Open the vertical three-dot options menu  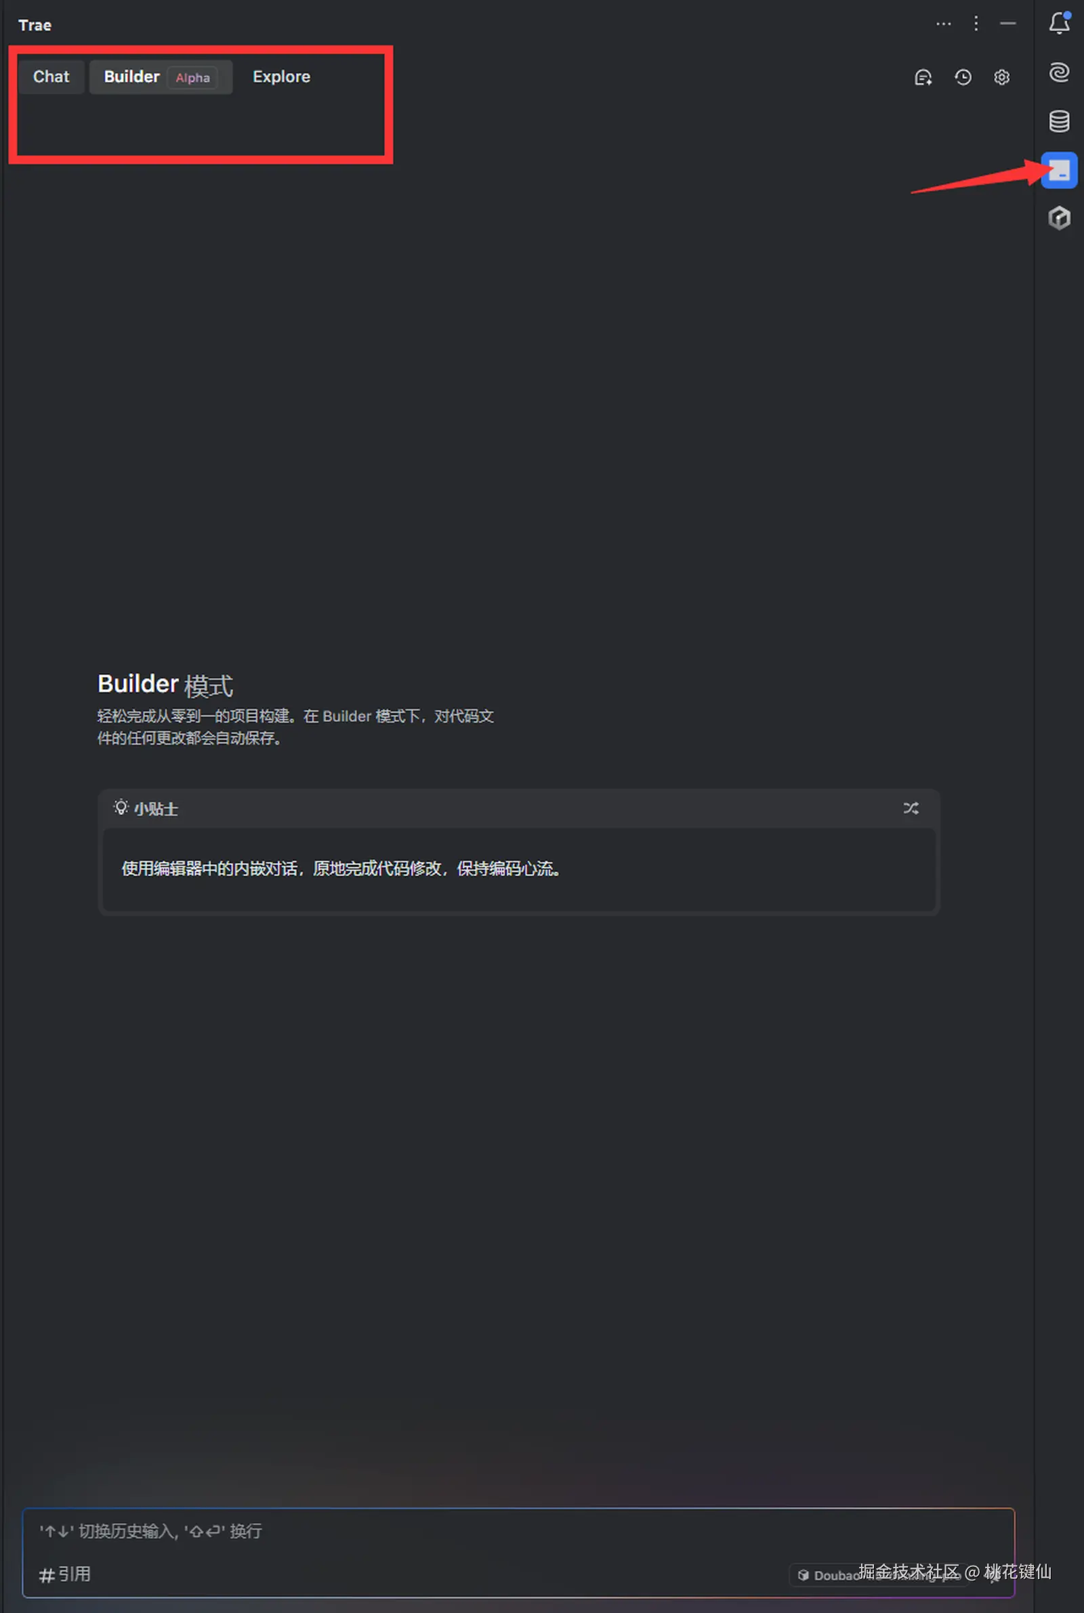pos(976,24)
